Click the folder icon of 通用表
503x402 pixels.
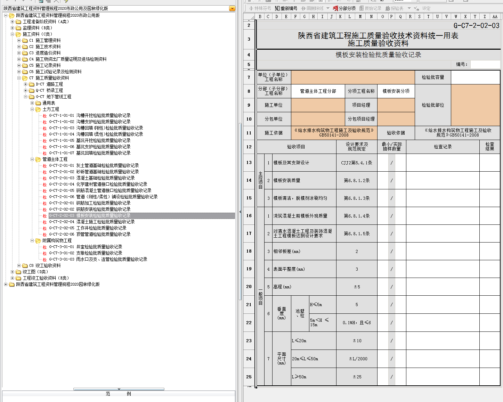point(38,103)
